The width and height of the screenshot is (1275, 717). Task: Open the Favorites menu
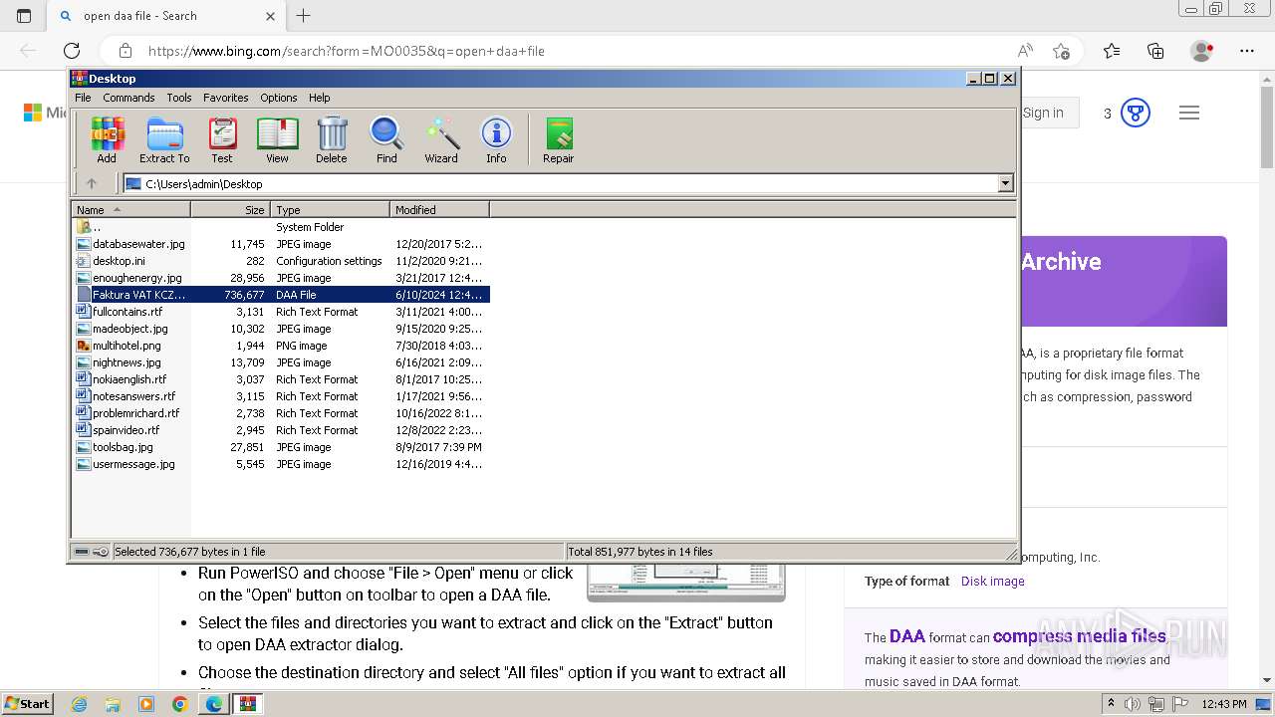pos(226,98)
